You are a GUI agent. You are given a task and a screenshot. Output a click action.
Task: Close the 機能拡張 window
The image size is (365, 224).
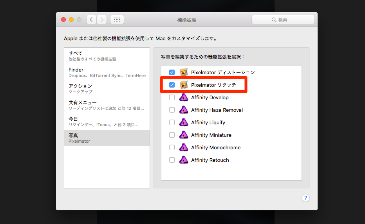tap(63, 20)
